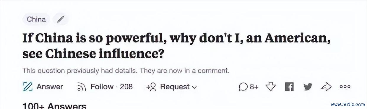Viewport: 367px width, 109px height.
Task: Downvote the question with down arrow
Action: (271, 87)
